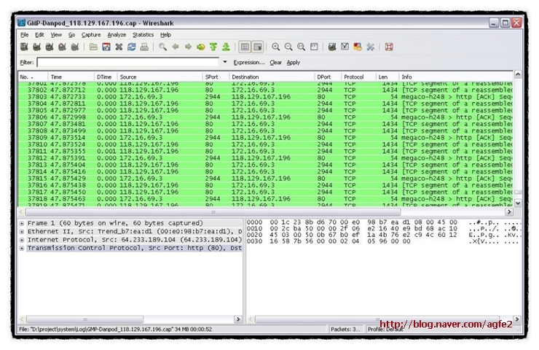The height and width of the screenshot is (350, 539).
Task: Clear the display filter
Action: (x=275, y=62)
